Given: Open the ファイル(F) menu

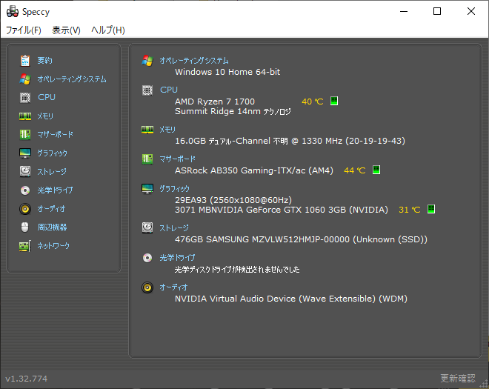Looking at the screenshot, I should (24, 30).
